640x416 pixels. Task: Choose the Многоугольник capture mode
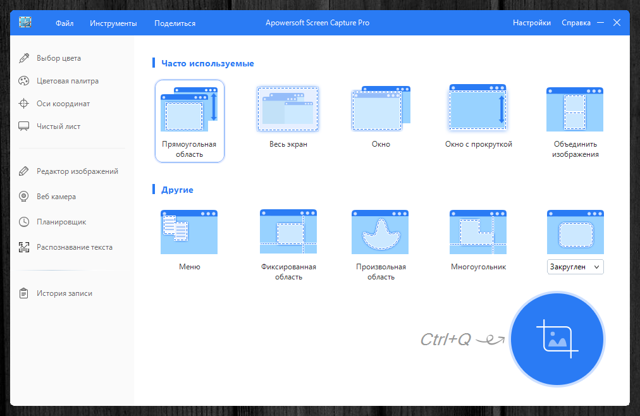coord(478,232)
